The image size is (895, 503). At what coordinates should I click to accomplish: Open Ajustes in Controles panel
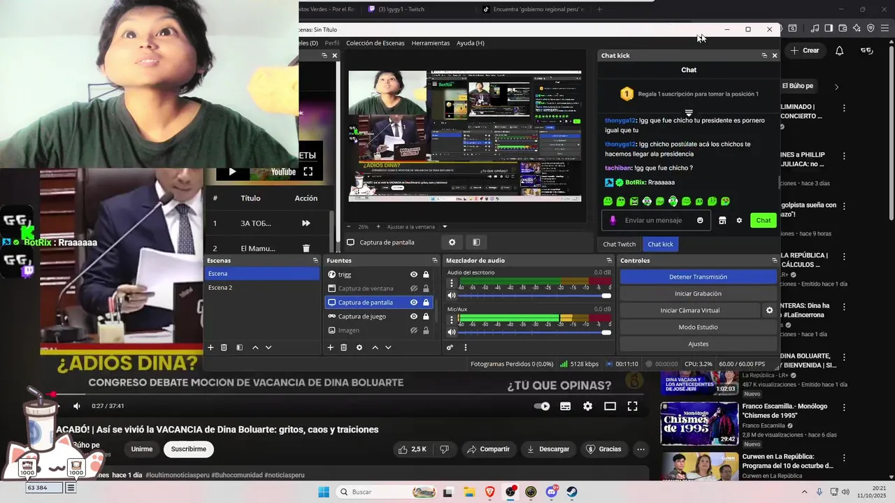(698, 344)
